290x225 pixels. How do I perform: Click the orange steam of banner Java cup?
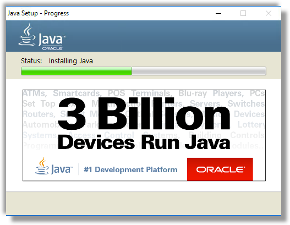[42, 162]
